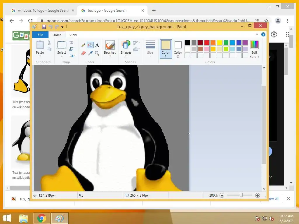Click the Brushes icon
299x224 pixels.
coord(110,45)
